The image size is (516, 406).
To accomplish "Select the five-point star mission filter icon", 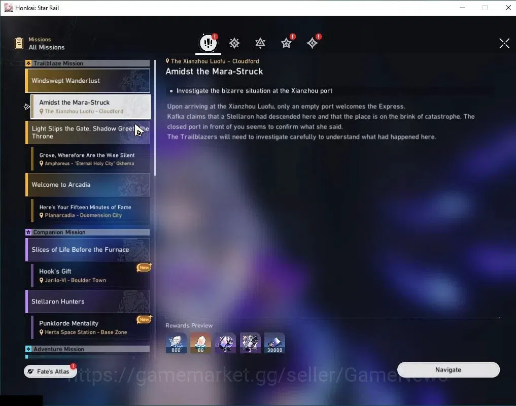I will click(286, 43).
